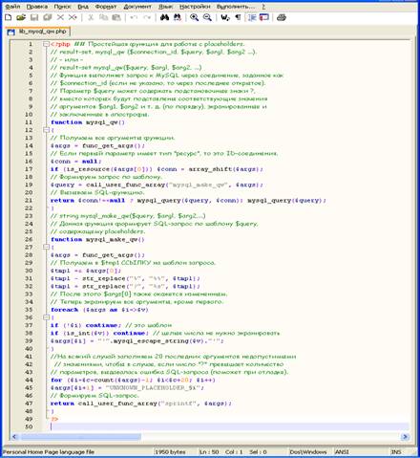
Task: Toggle show all characters pilcrow button
Action: coord(238,17)
